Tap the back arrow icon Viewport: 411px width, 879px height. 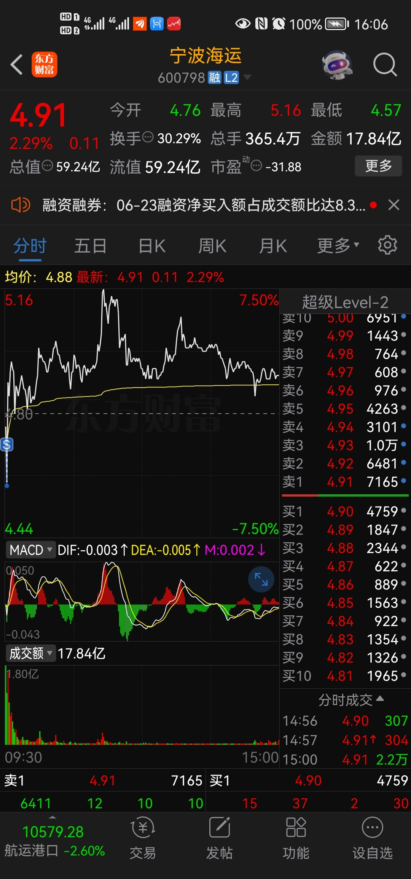click(x=16, y=64)
